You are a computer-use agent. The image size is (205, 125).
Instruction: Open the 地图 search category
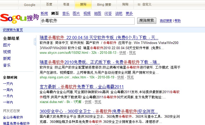click(x=97, y=13)
